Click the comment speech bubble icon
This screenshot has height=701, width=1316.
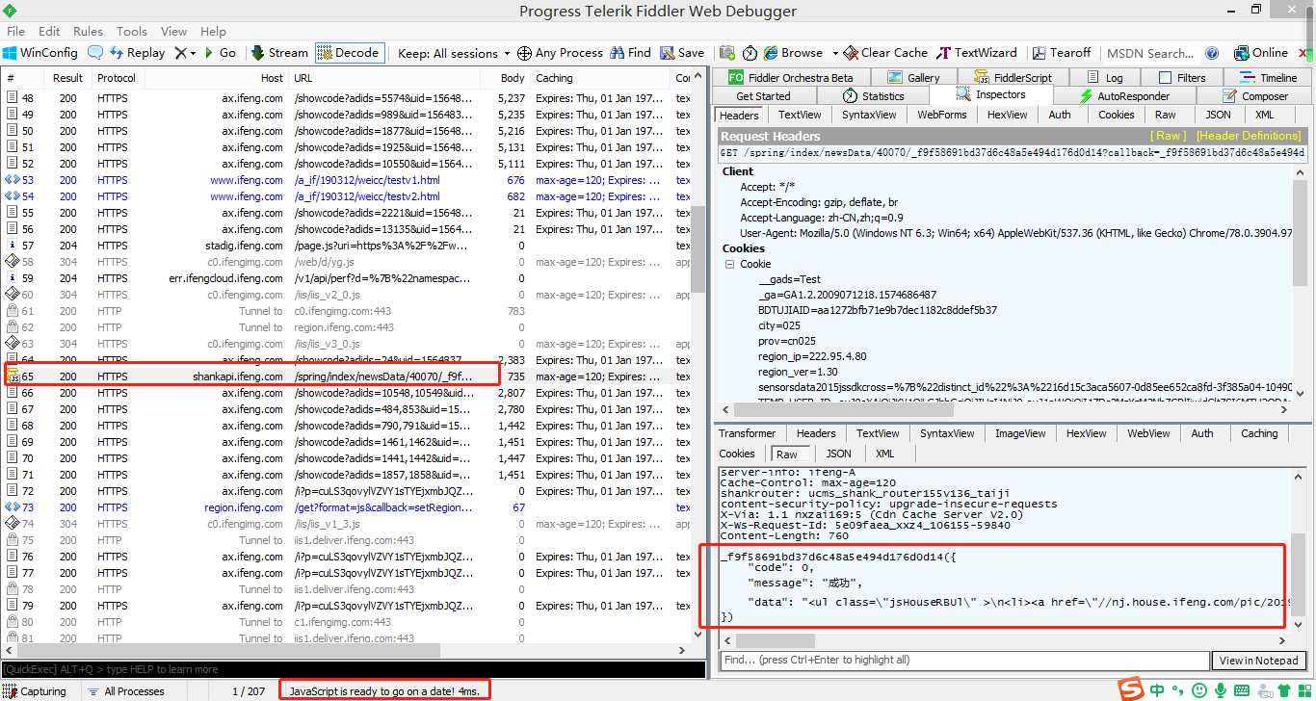pyautogui.click(x=95, y=53)
